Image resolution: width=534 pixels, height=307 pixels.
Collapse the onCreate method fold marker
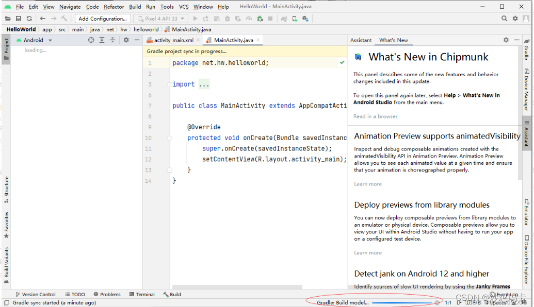pyautogui.click(x=170, y=138)
